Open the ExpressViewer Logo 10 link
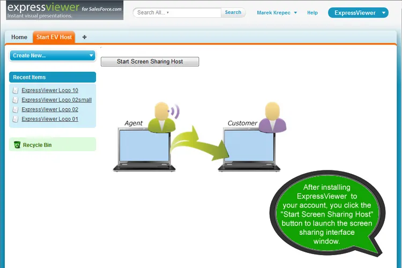 [x=50, y=90]
